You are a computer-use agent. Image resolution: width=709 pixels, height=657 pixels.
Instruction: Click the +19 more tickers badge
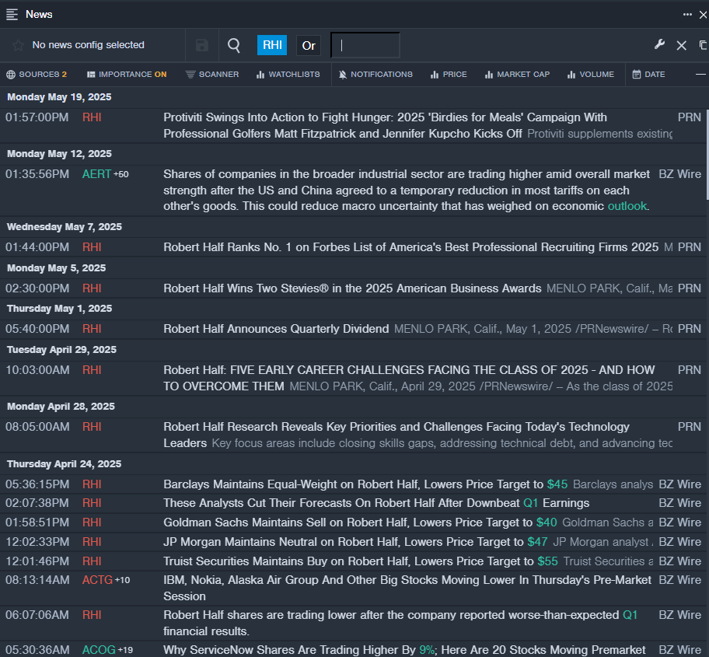125,650
